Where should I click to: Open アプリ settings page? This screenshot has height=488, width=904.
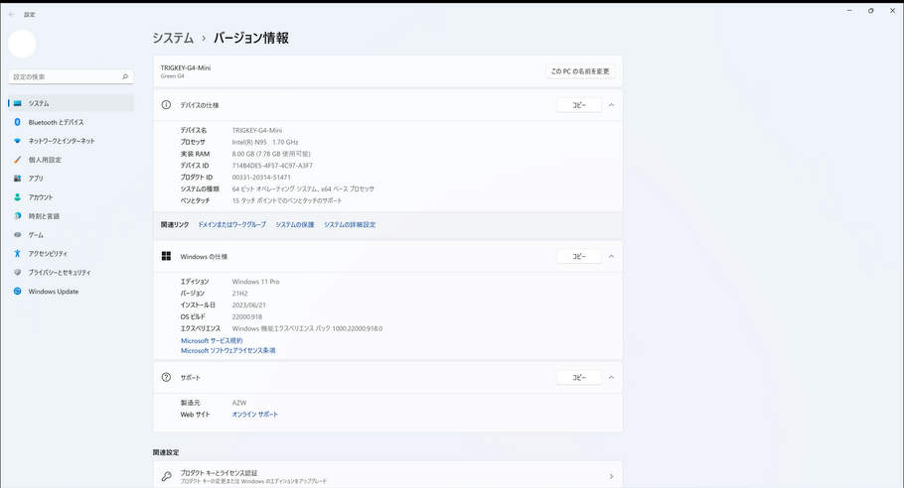click(36, 179)
